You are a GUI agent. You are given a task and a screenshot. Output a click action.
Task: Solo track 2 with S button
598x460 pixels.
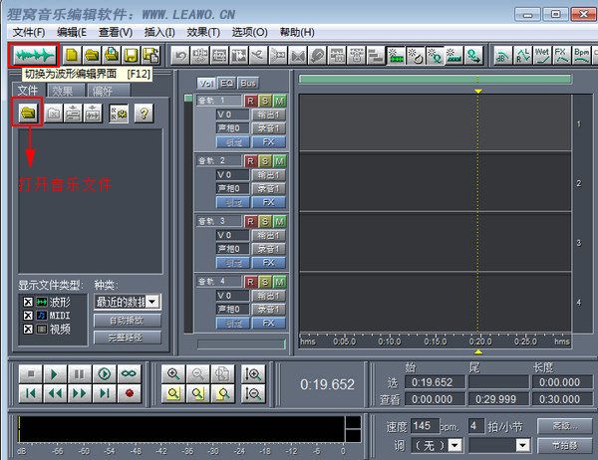tap(265, 160)
